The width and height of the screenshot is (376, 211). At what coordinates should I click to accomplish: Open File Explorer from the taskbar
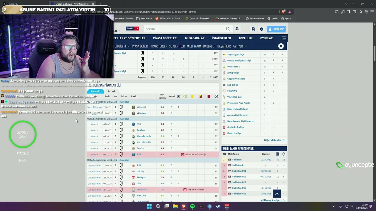(175, 206)
